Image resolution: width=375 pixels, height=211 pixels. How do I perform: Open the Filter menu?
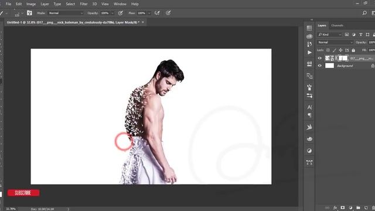tap(84, 4)
